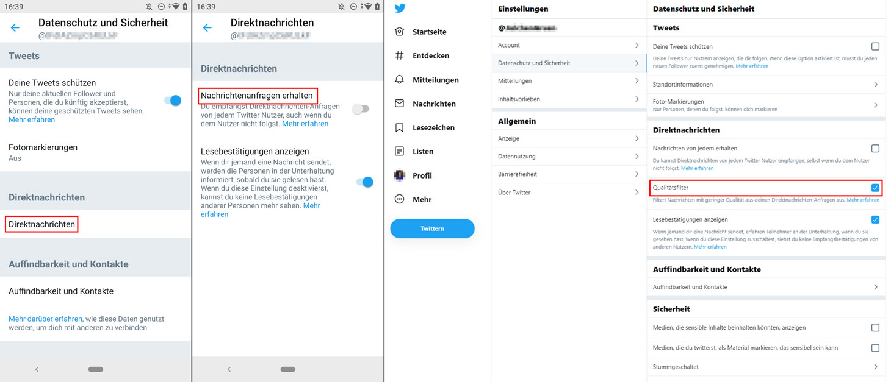
Task: Open Lesezeichen bookmark icon
Action: tap(400, 127)
